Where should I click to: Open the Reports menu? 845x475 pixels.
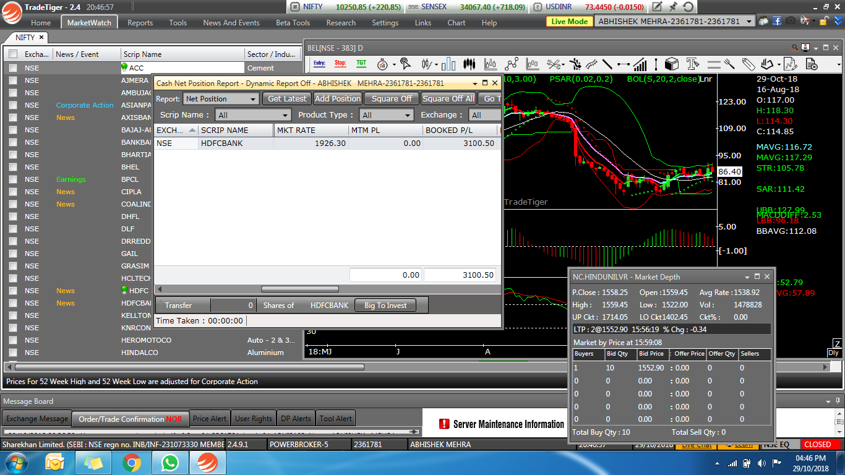point(140,22)
